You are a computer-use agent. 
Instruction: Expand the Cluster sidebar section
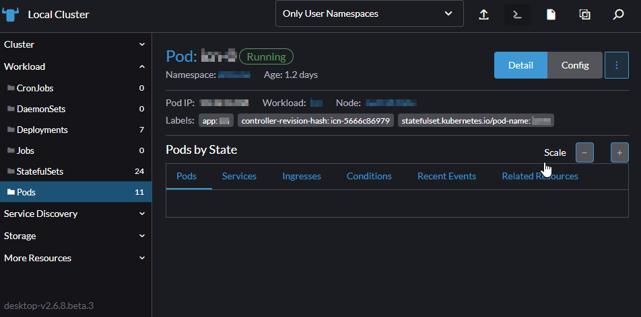pyautogui.click(x=75, y=44)
